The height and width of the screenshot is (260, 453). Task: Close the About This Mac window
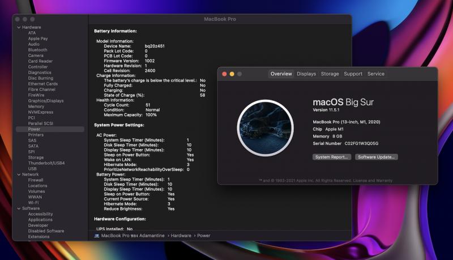224,74
